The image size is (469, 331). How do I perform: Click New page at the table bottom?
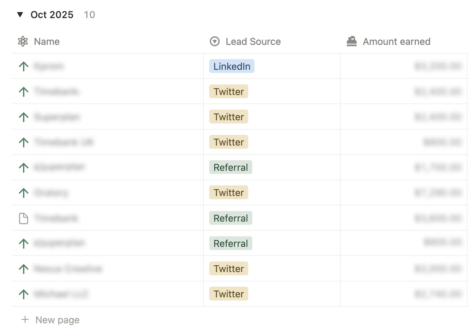[x=57, y=320]
